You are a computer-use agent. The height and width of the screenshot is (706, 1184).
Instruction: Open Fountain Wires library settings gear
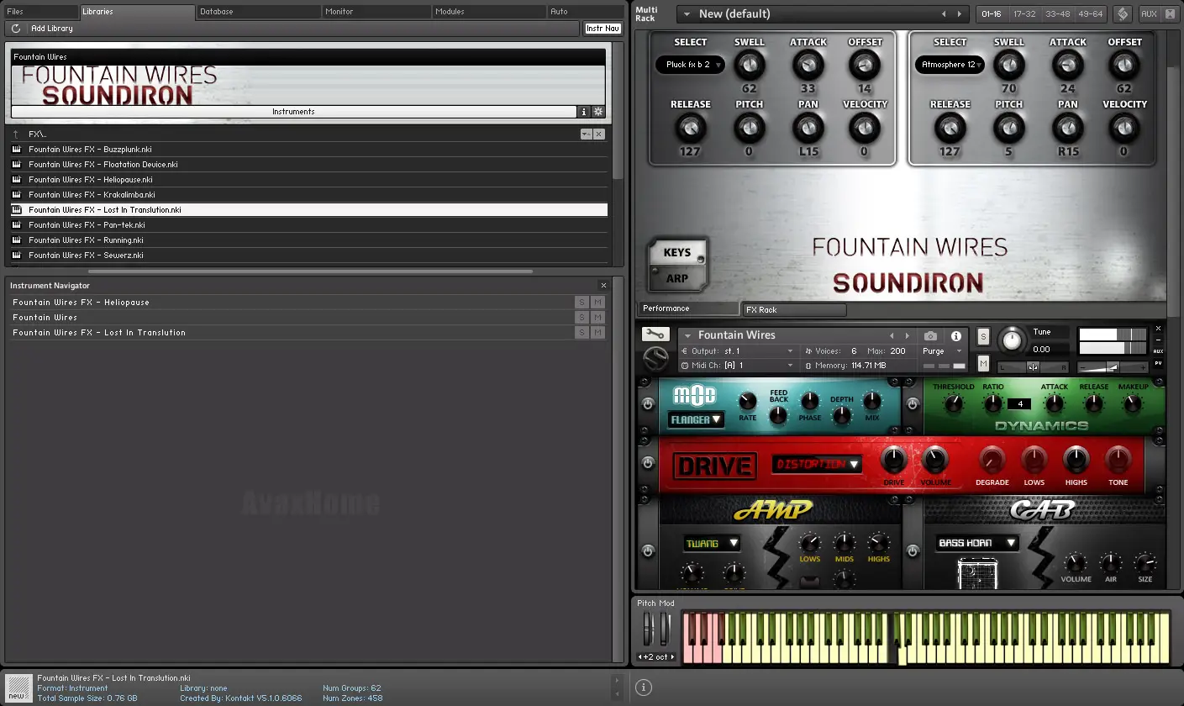click(598, 112)
